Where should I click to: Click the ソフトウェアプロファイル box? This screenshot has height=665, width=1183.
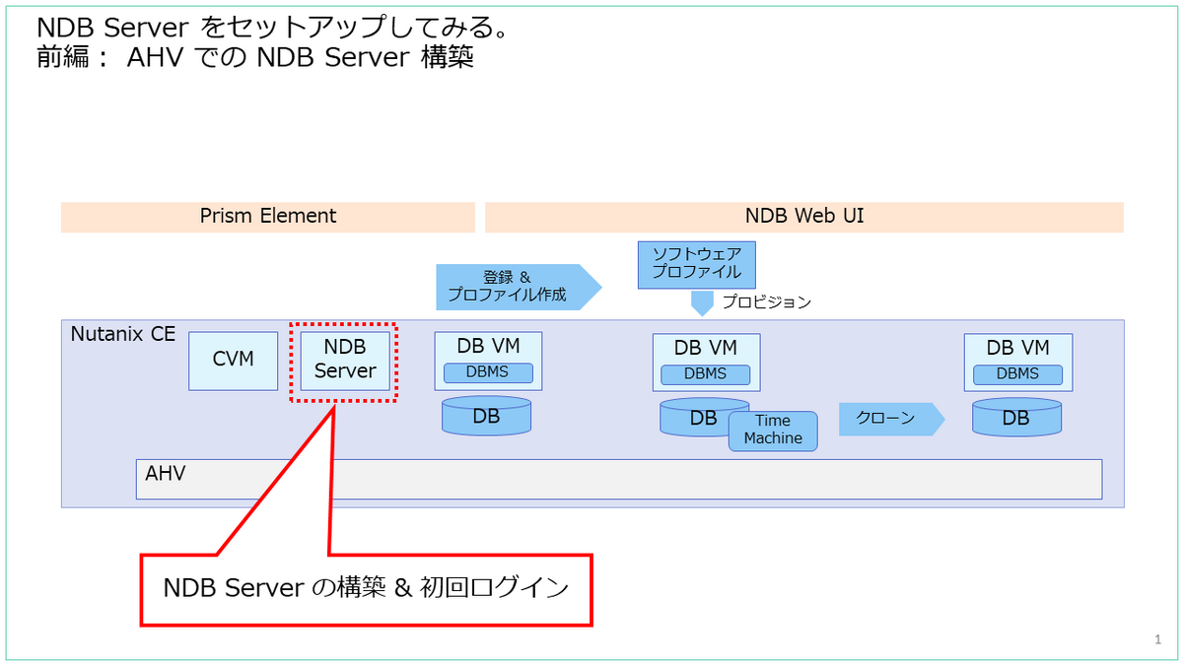[x=696, y=264]
